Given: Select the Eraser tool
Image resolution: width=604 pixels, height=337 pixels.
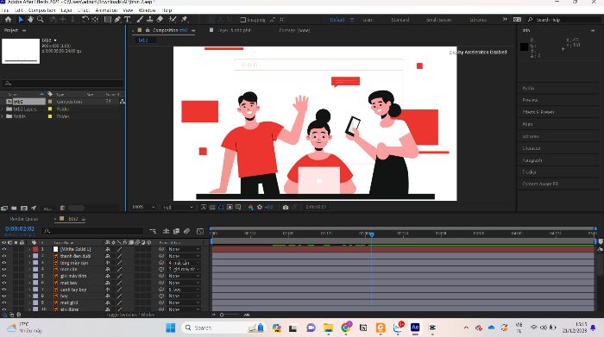Looking at the screenshot, I should (x=160, y=19).
